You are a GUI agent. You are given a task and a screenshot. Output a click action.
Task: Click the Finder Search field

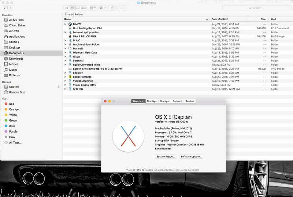257,8
